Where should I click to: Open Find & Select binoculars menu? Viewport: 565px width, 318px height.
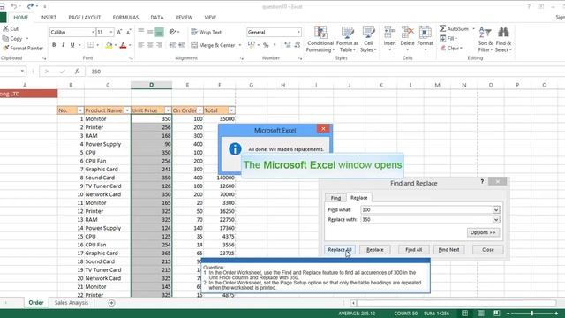(503, 39)
